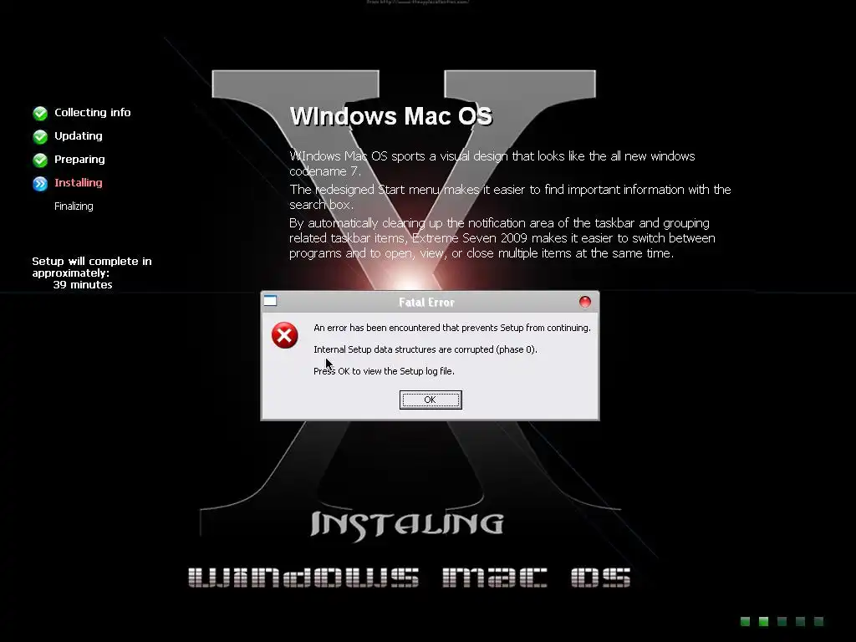856x642 pixels.
Task: Click 'Internal Setup data structures are corrupted' line
Action: 425,350
